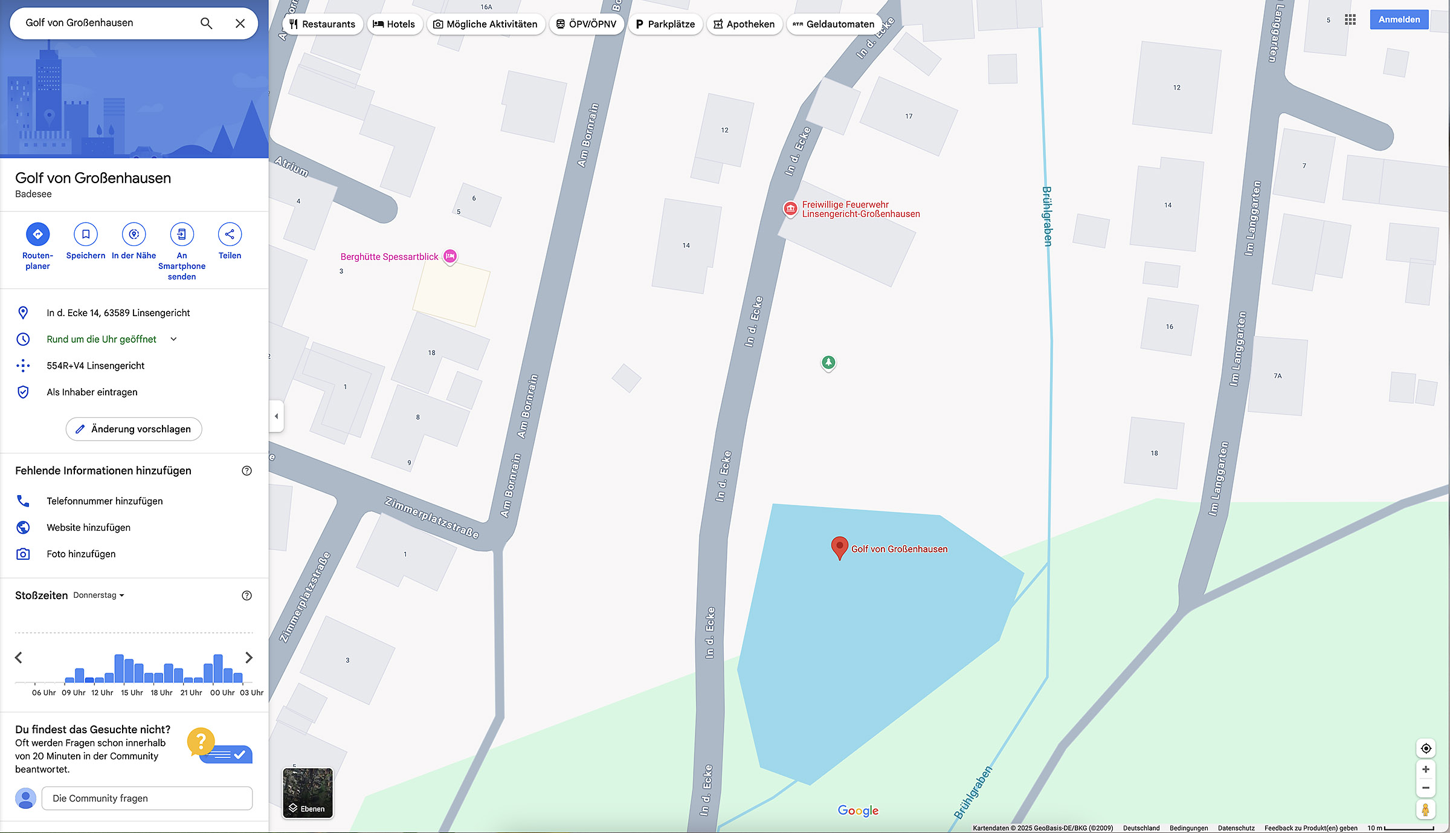Screen dimensions: 1450x833
Task: Click the 554R+V4 Linsengericht plus code
Action: point(95,366)
